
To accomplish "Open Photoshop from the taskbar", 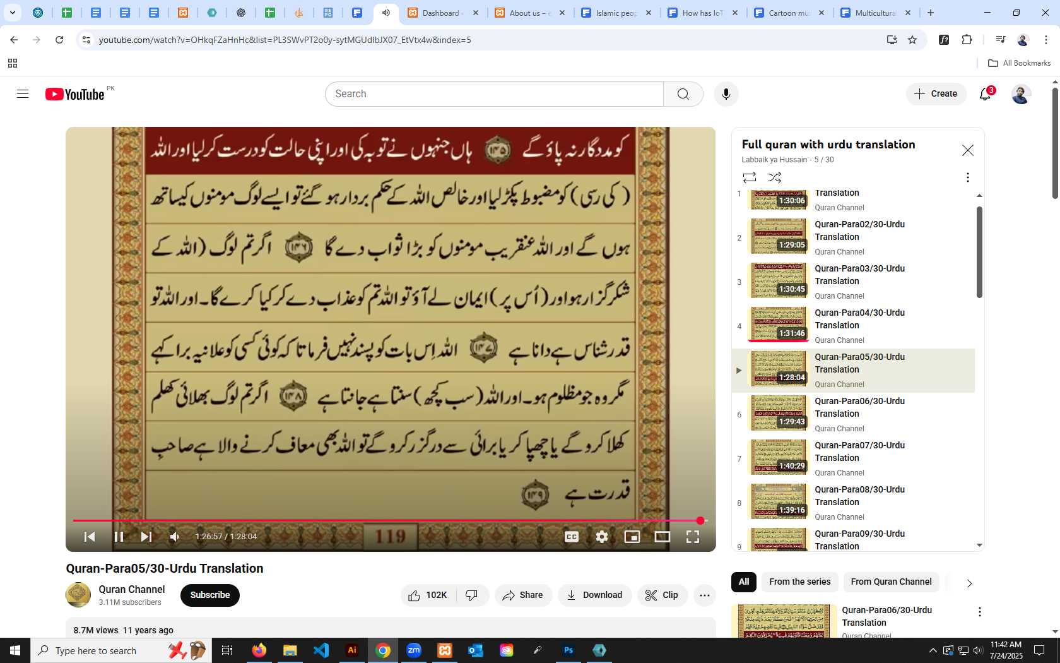I will coord(568,650).
